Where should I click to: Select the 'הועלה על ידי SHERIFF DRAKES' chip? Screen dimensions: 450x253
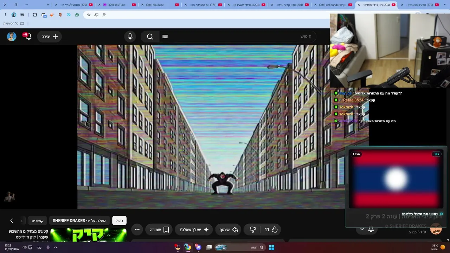pos(79,221)
